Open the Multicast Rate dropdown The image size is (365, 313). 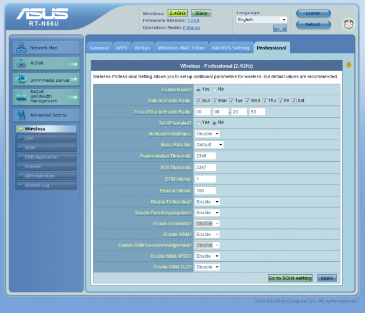point(207,134)
